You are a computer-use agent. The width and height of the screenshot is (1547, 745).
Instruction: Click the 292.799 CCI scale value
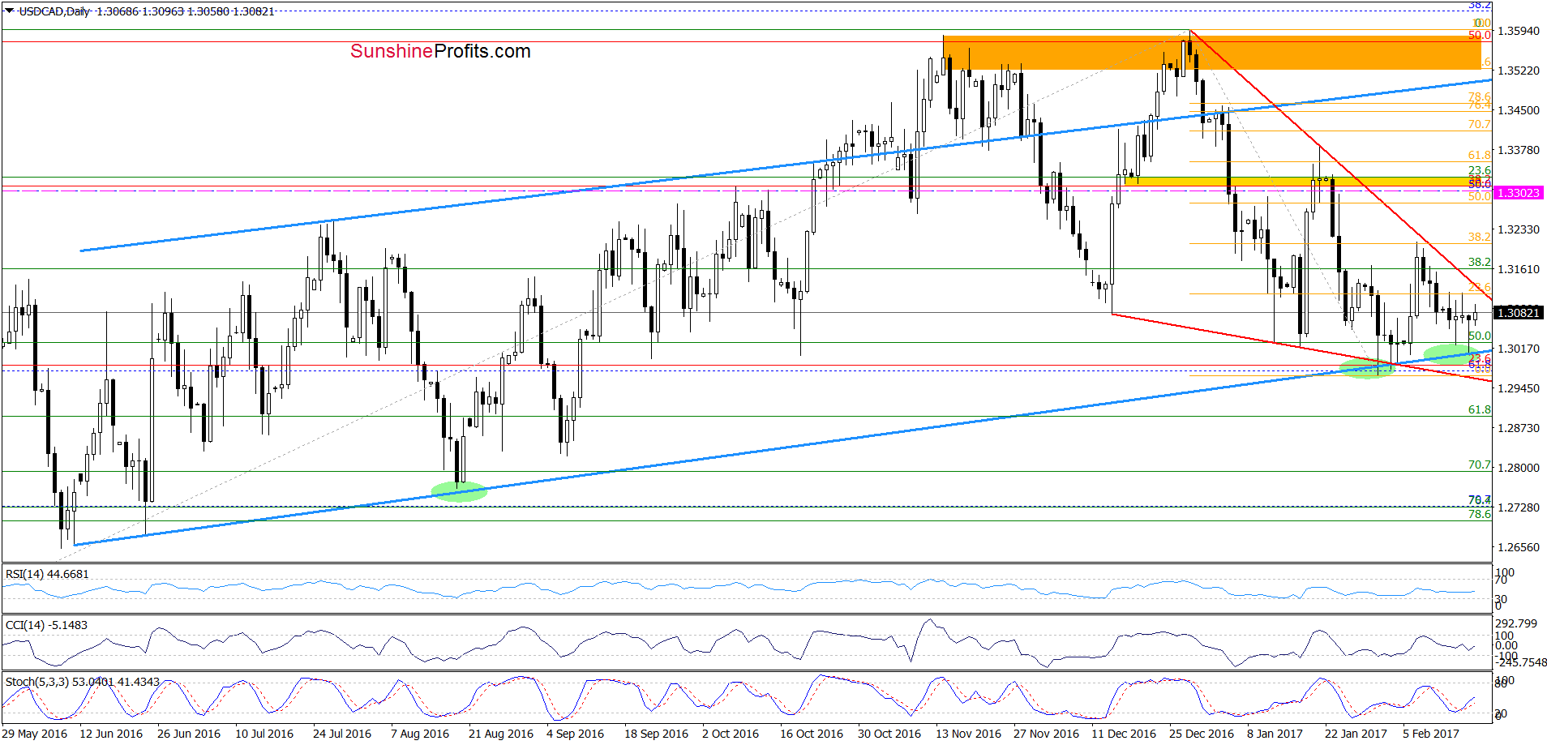[1516, 623]
